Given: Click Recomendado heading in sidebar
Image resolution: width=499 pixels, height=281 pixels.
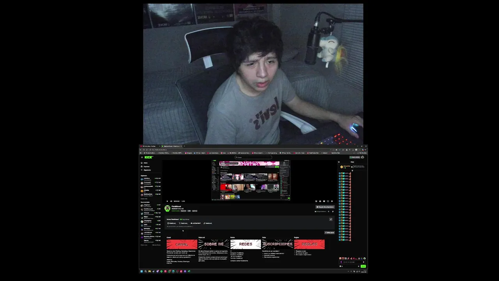Looking at the screenshot, I should tap(145, 202).
